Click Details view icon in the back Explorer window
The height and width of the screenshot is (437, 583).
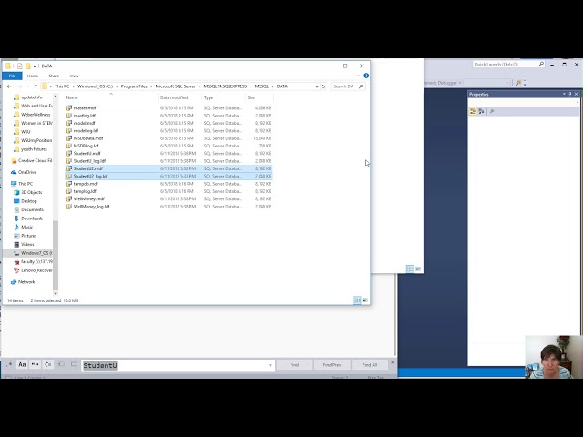pyautogui.click(x=410, y=269)
